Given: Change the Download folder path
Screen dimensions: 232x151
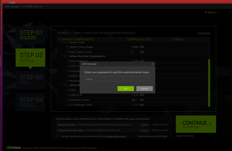Looking at the screenshot, I should point(144,125).
